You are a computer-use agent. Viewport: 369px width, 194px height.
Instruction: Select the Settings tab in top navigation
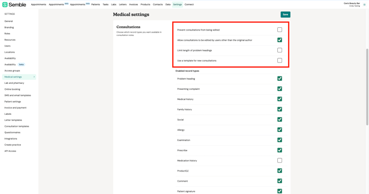177,4
